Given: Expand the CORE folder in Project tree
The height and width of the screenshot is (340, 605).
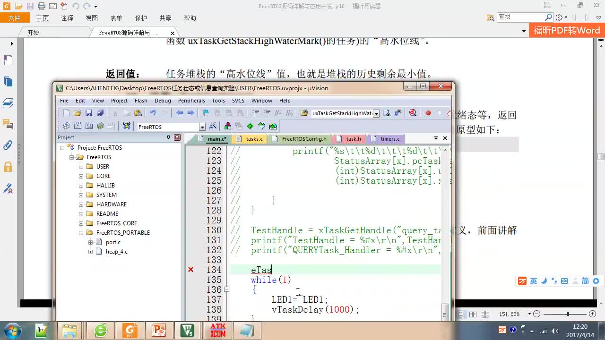Looking at the screenshot, I should [x=81, y=176].
